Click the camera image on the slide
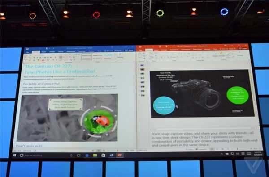 [196, 94]
